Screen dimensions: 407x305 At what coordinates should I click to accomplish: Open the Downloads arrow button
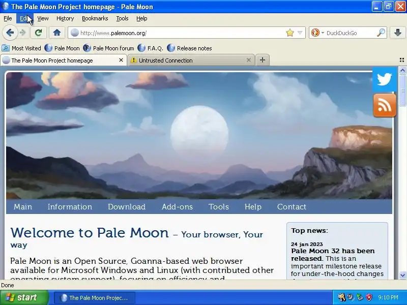point(398,33)
